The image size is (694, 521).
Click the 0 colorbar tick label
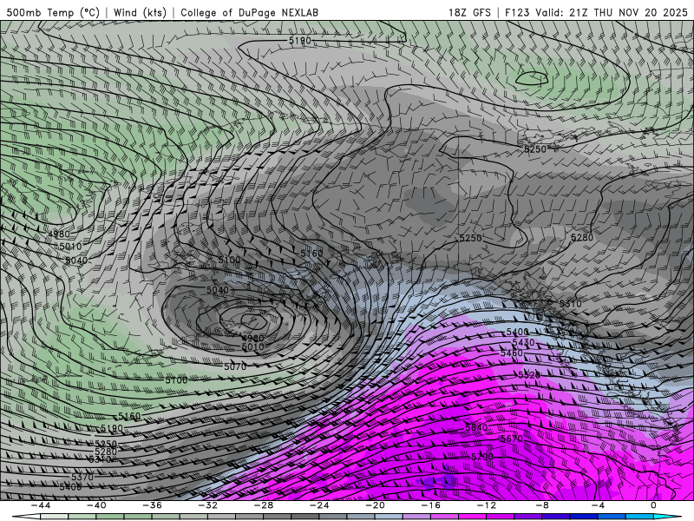coord(653,505)
